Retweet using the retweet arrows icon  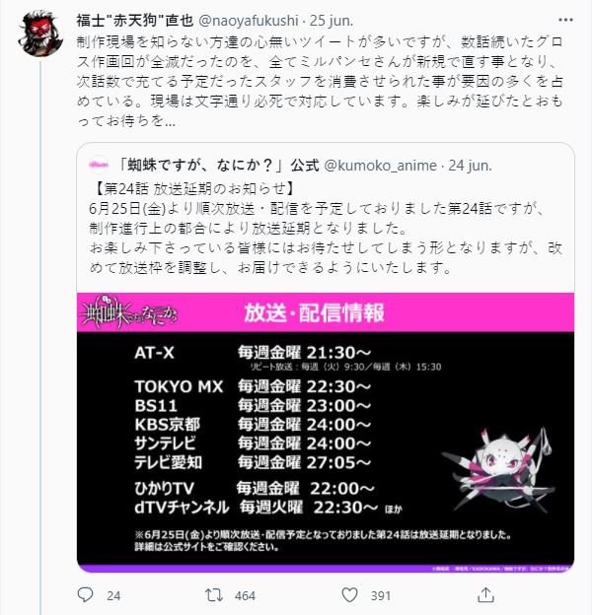(214, 595)
